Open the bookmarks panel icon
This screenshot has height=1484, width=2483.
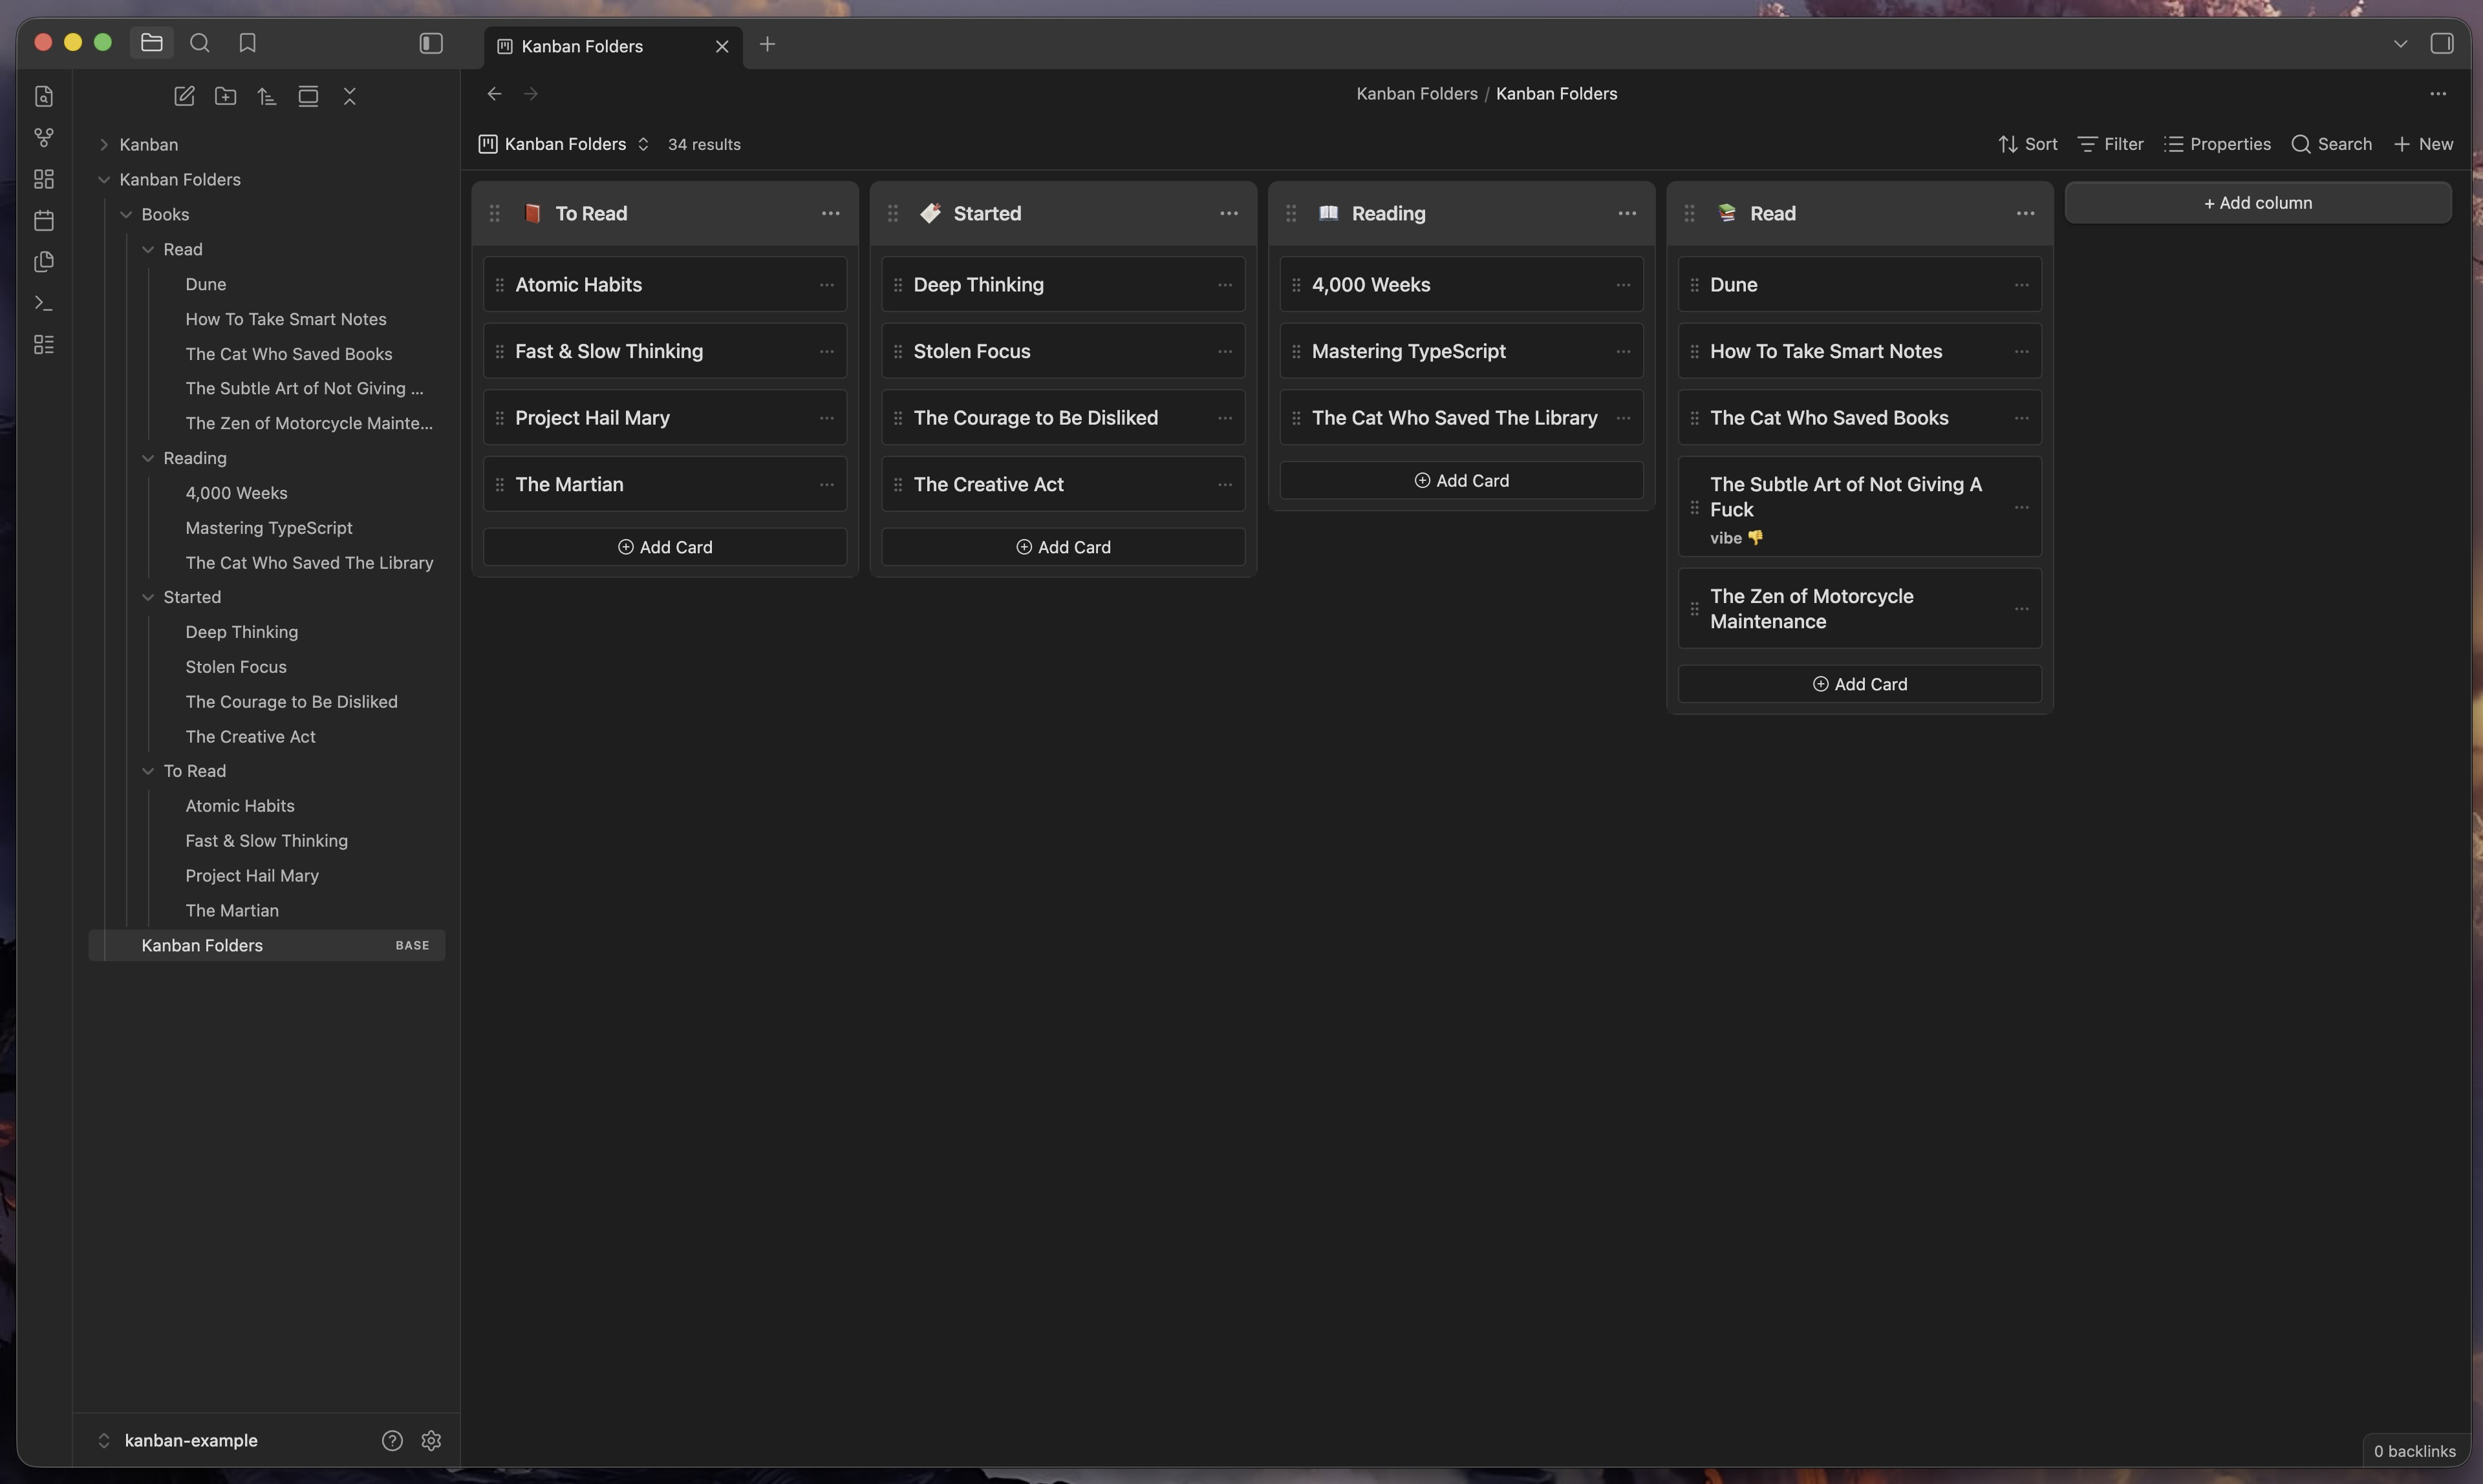[247, 43]
